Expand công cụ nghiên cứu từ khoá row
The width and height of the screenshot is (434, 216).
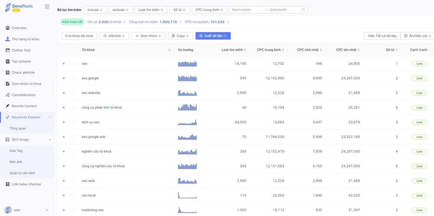coord(64,166)
